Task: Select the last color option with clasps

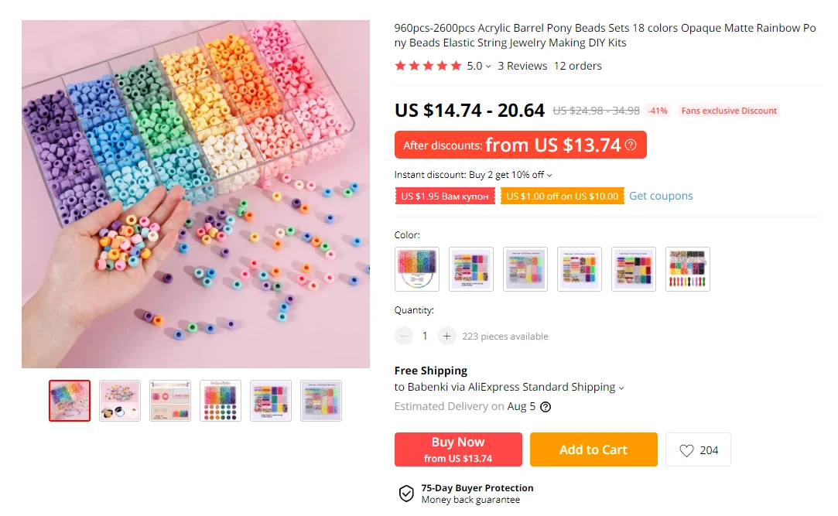Action: point(687,269)
